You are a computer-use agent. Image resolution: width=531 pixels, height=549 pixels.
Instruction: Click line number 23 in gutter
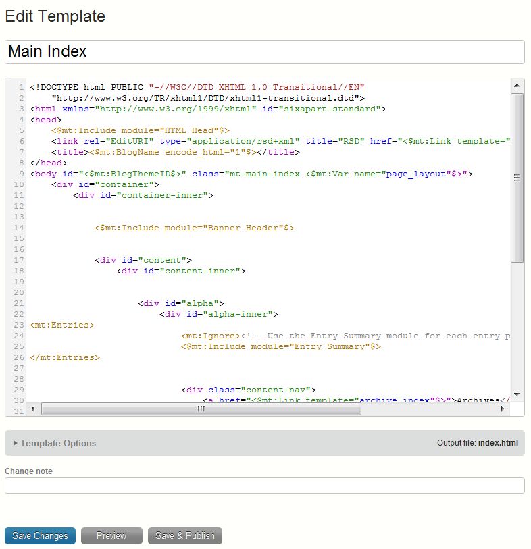point(19,325)
